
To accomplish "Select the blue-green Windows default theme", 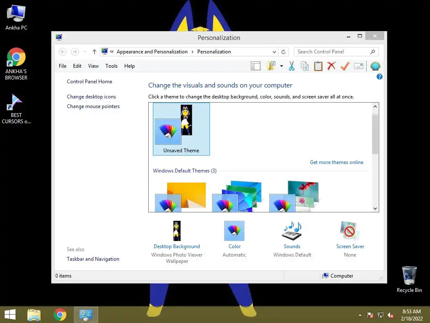I will [x=238, y=196].
